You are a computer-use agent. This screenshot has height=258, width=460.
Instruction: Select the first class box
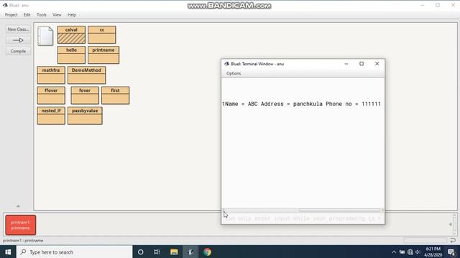pos(115,95)
